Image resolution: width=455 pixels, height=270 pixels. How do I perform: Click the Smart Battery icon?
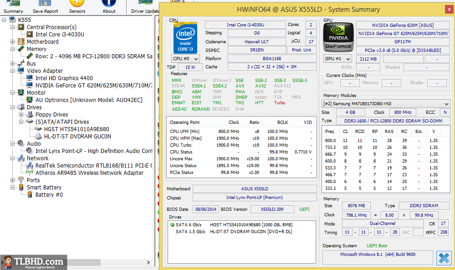(21, 187)
